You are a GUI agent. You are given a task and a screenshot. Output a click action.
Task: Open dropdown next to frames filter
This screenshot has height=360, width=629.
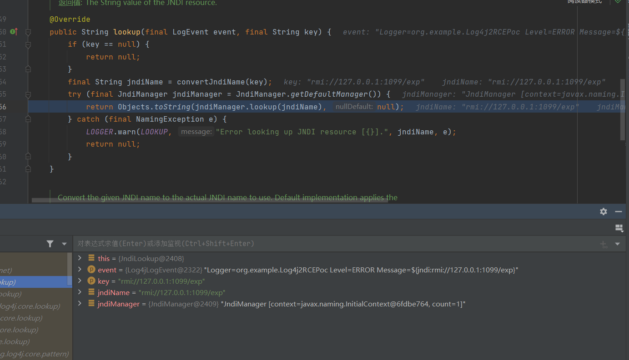point(64,244)
